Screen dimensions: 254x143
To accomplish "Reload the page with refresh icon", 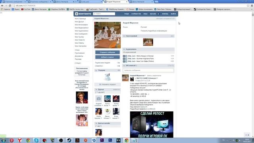I will [10, 6].
